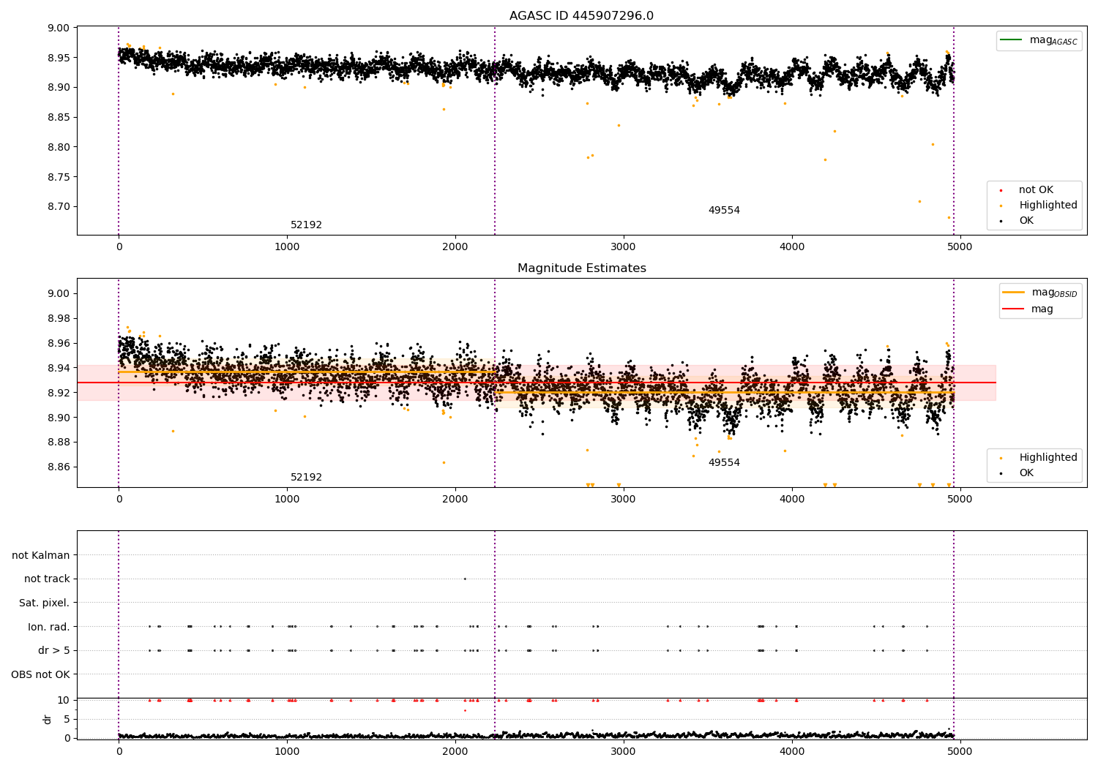The height and width of the screenshot is (768, 1098).
Task: Click the 'not Kalman' axis label
Action: 41,555
